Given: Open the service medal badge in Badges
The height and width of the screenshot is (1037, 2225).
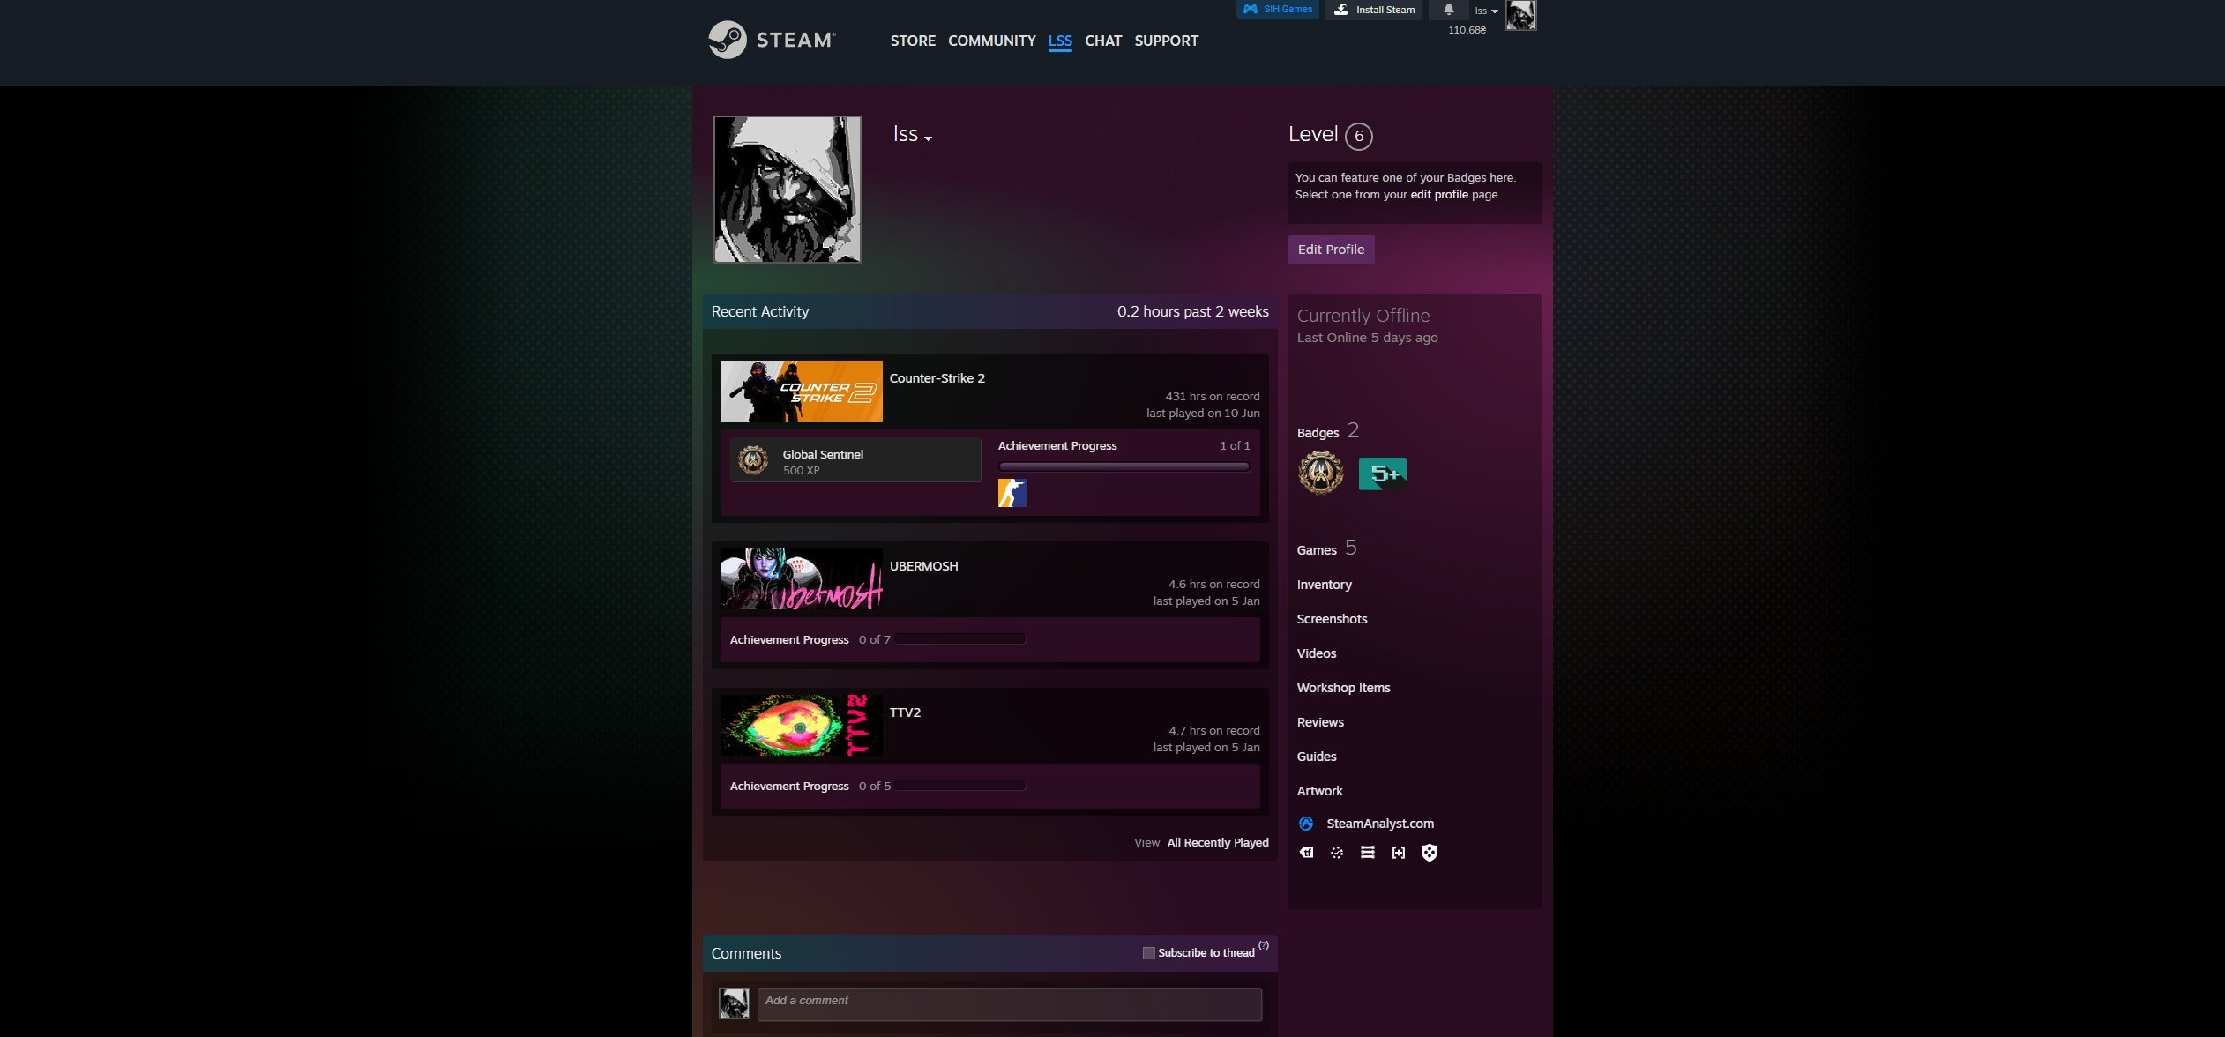Looking at the screenshot, I should click(1321, 473).
